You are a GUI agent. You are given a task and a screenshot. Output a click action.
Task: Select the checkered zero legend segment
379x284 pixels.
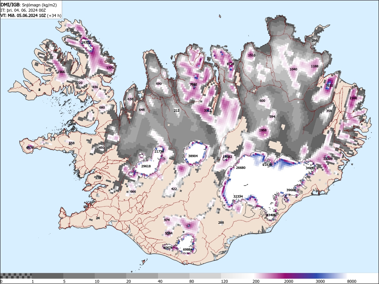16,276
